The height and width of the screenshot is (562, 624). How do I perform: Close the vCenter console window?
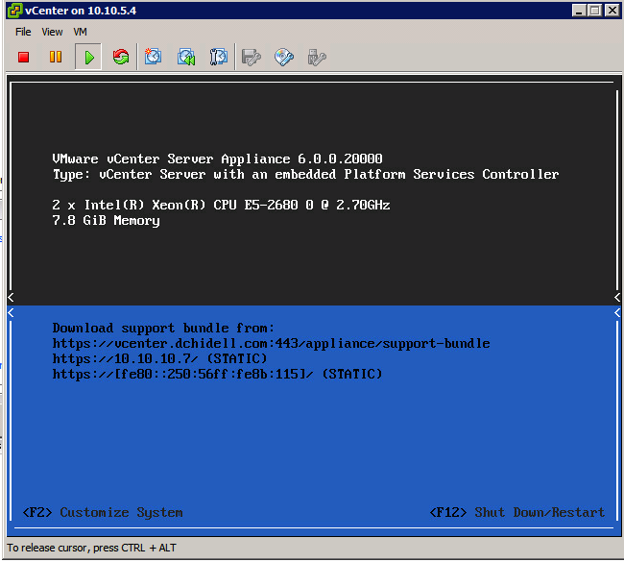612,10
